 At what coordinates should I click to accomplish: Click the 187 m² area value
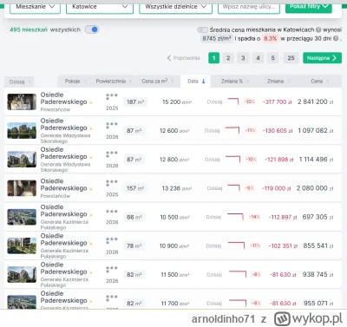[135, 101]
